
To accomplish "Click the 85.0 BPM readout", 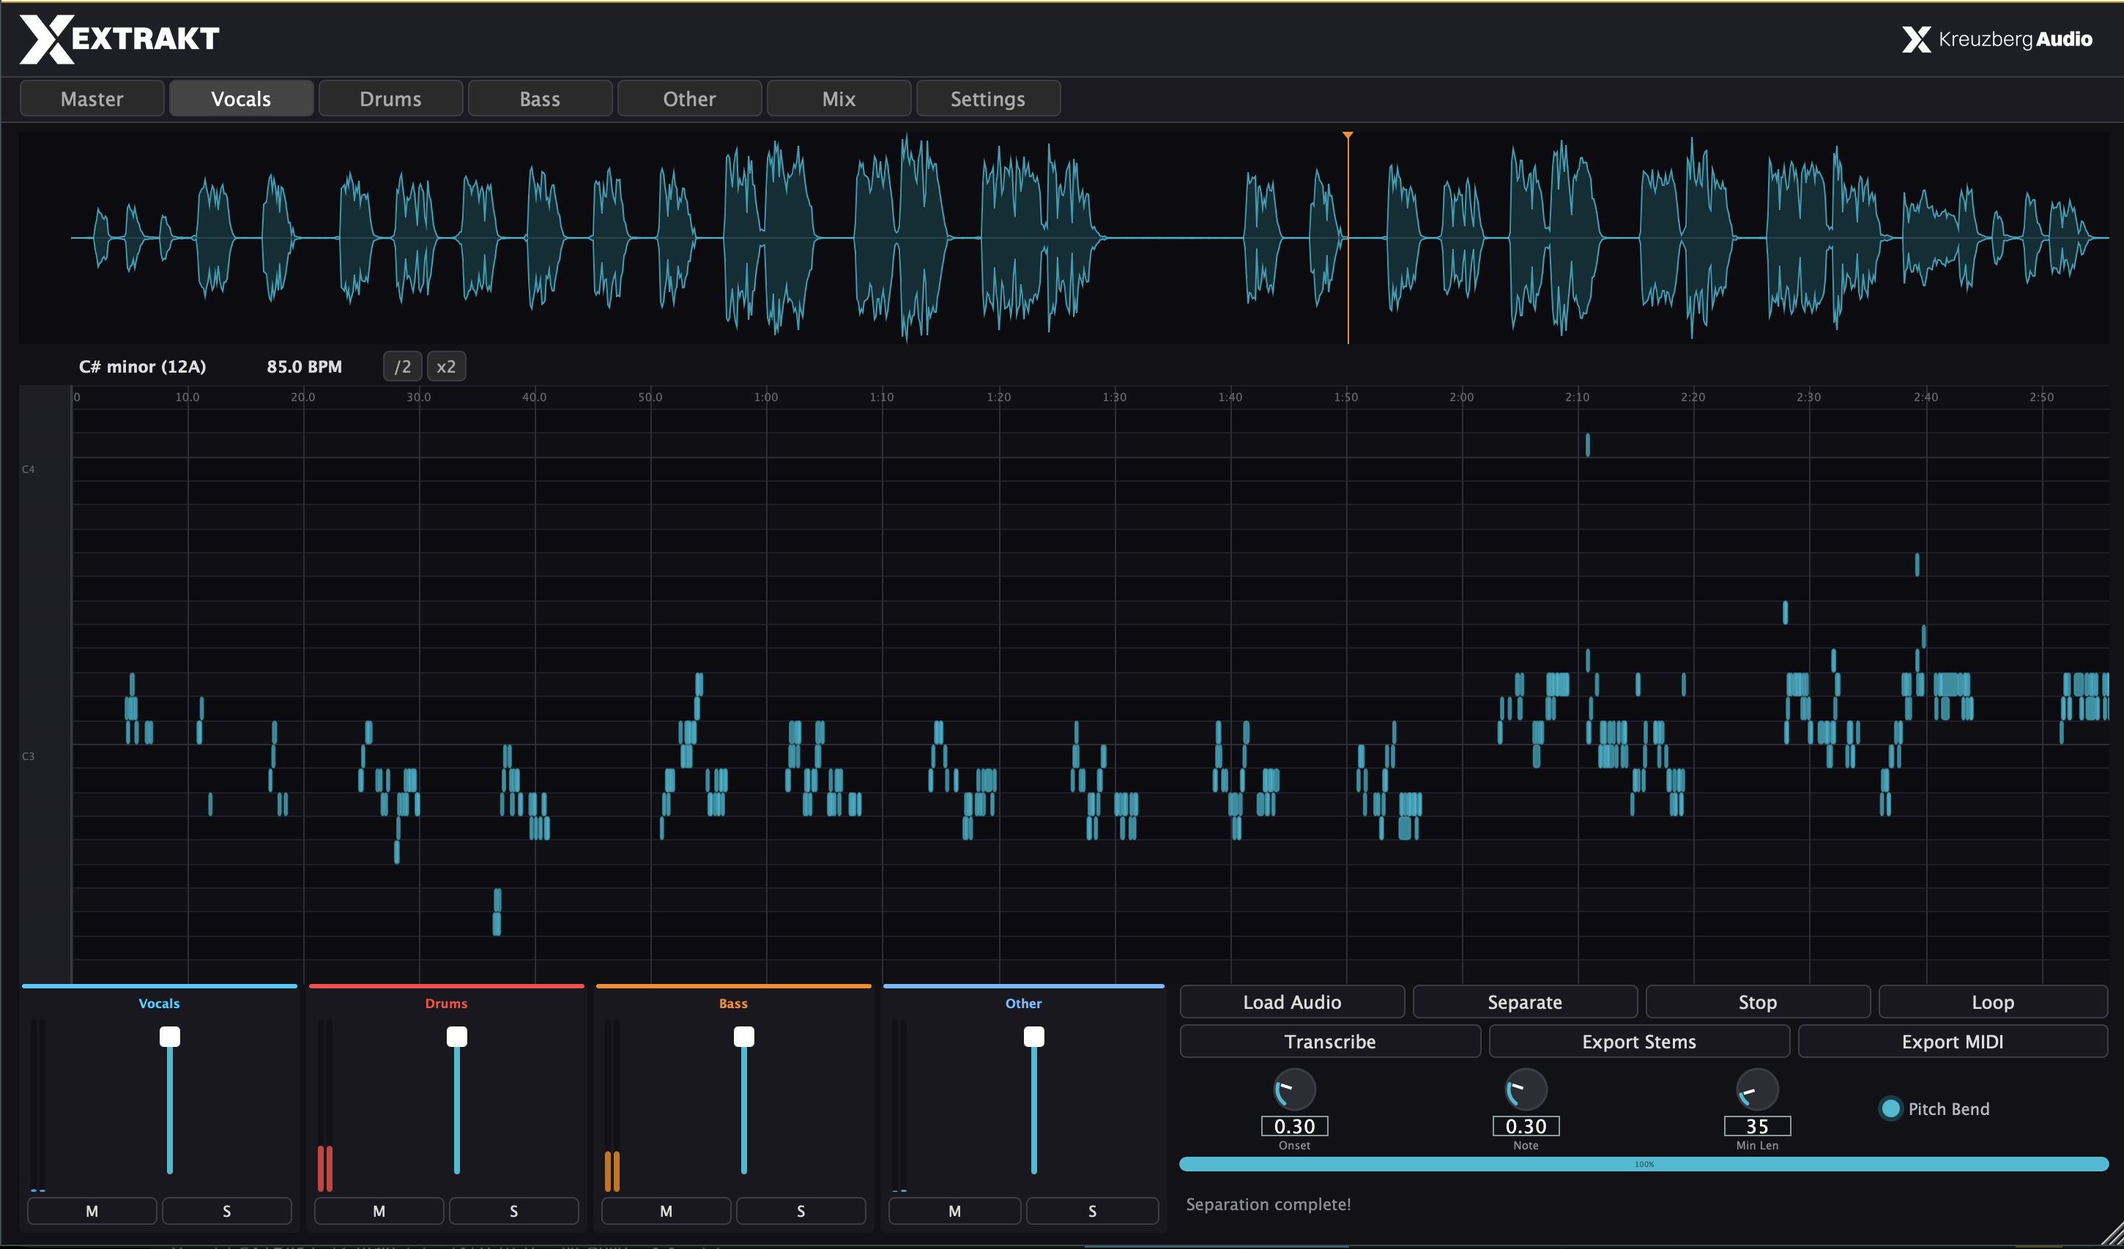I will coord(304,367).
